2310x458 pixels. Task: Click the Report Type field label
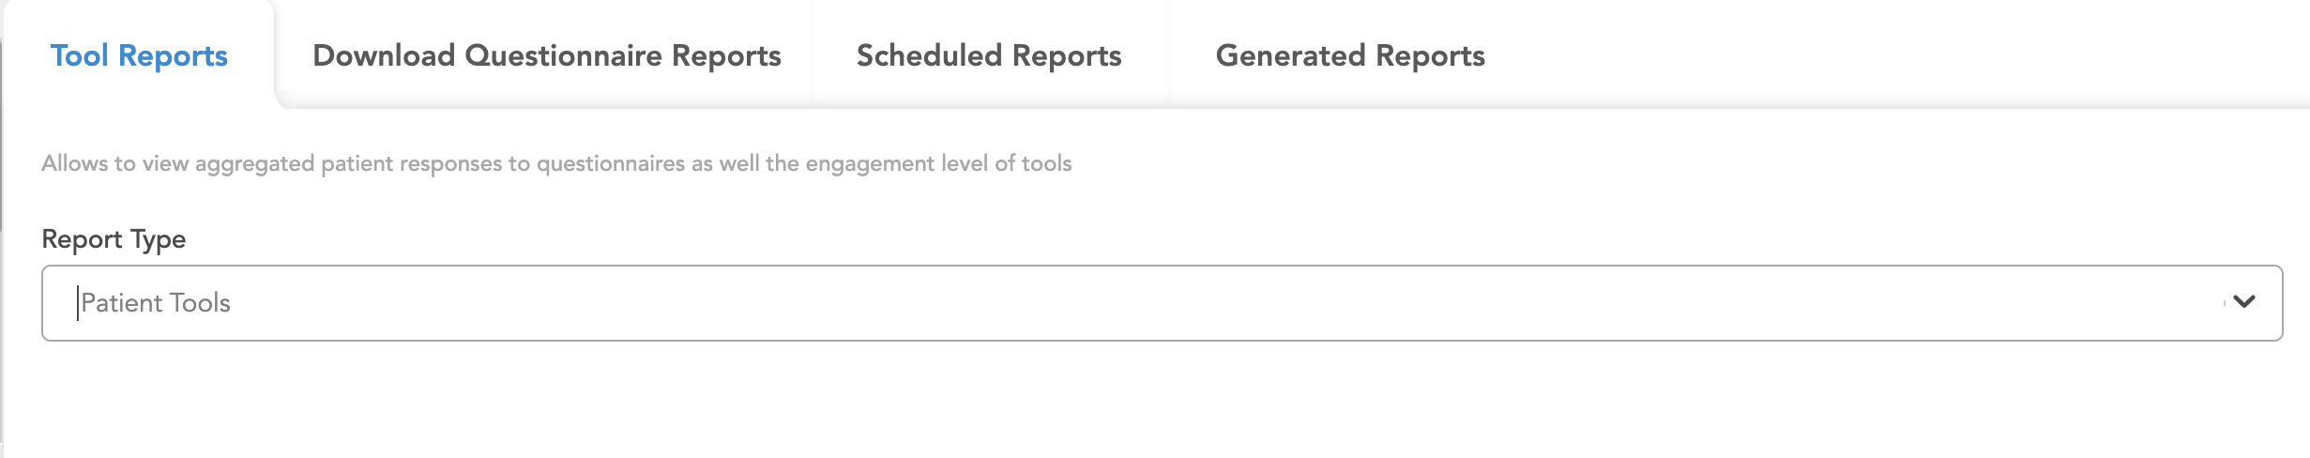114,239
